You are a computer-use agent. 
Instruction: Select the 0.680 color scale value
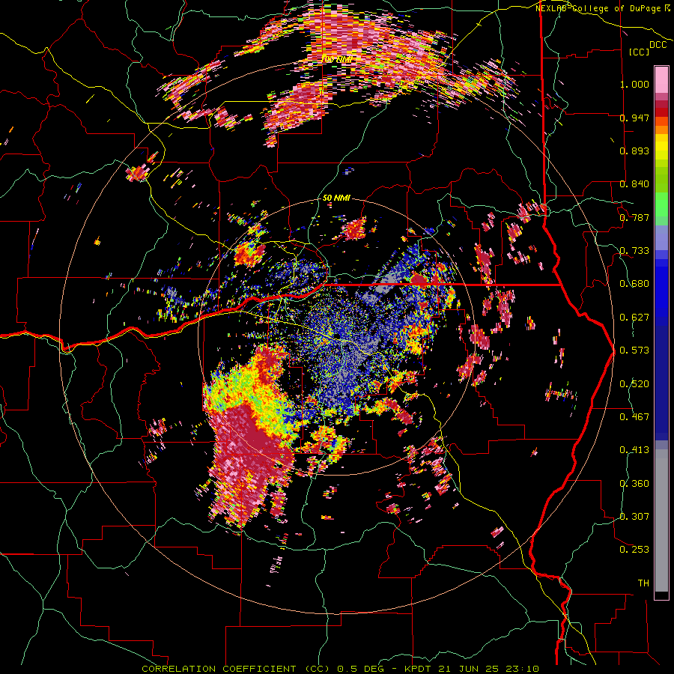pyautogui.click(x=634, y=284)
